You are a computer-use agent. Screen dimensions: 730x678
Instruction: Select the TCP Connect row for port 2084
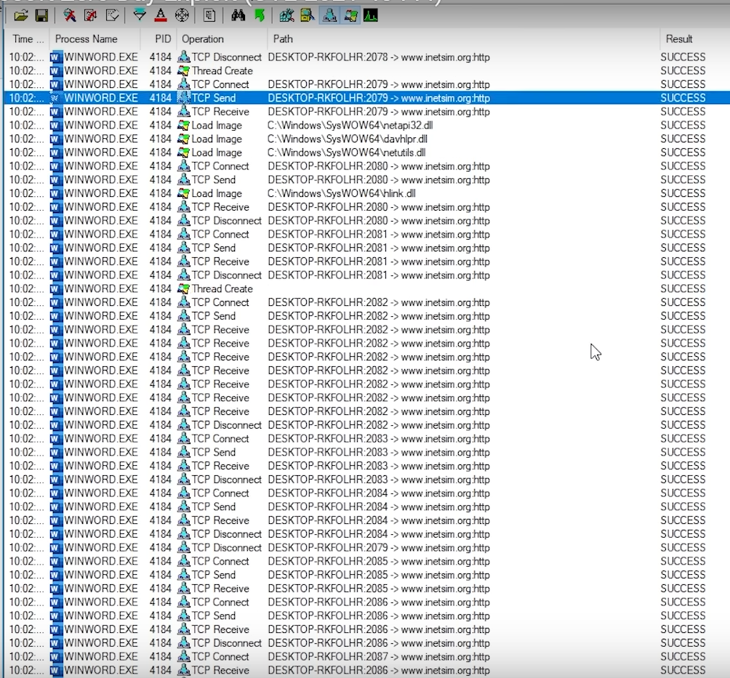(367, 493)
